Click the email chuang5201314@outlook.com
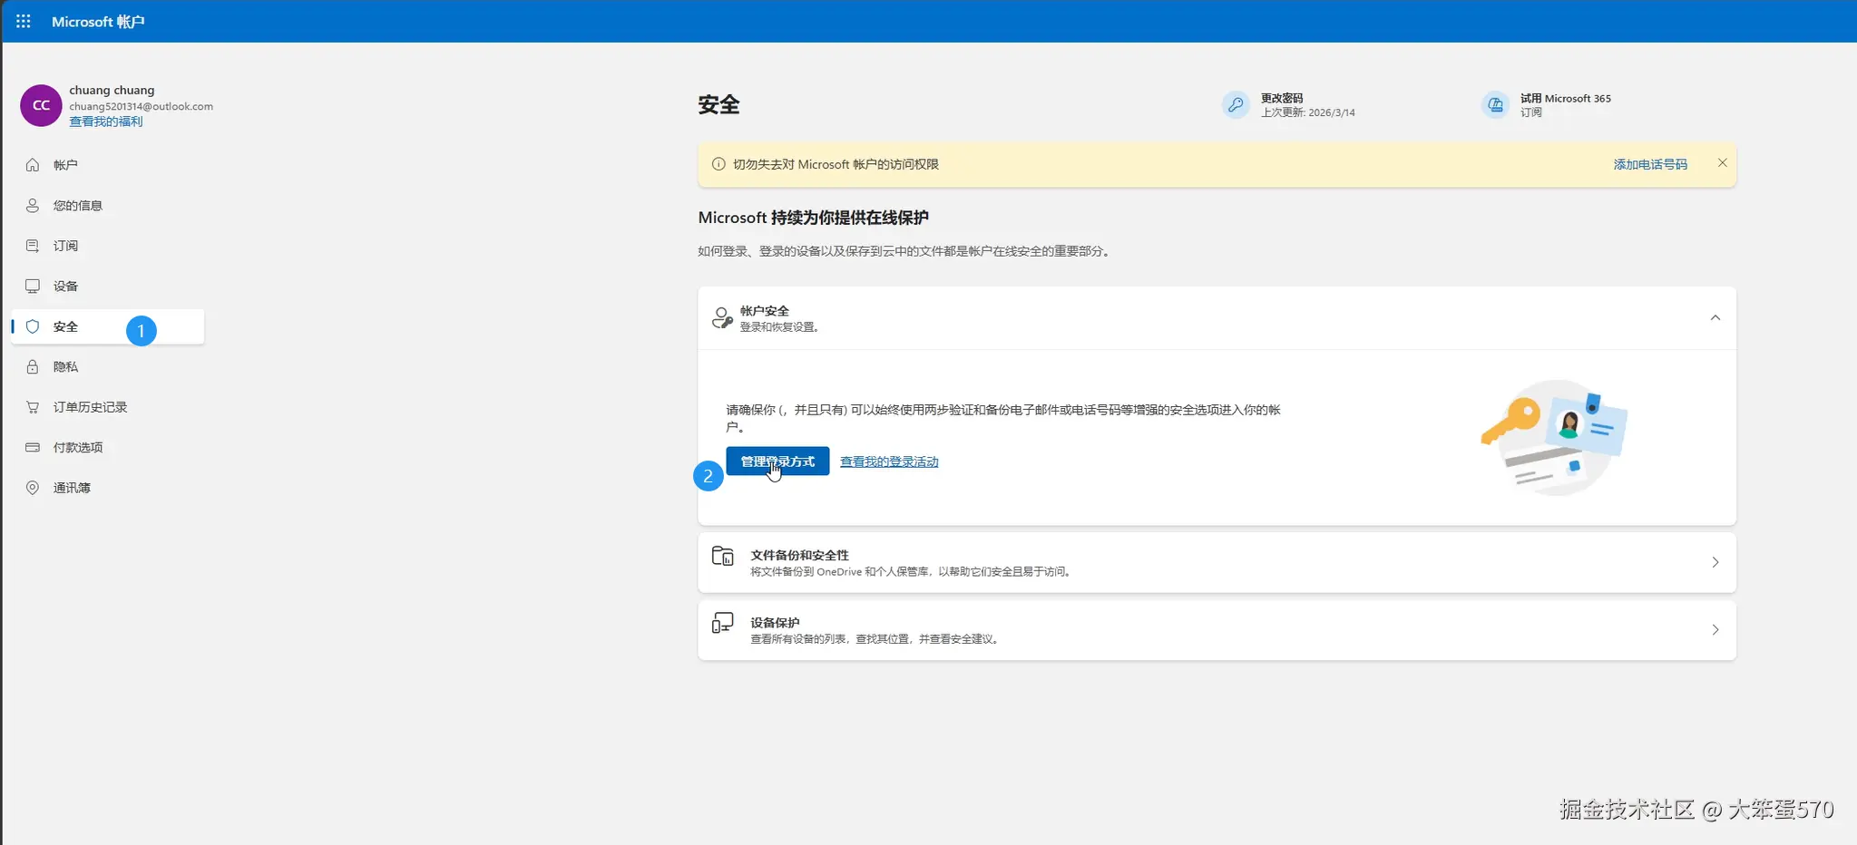The image size is (1857, 845). [x=142, y=106]
